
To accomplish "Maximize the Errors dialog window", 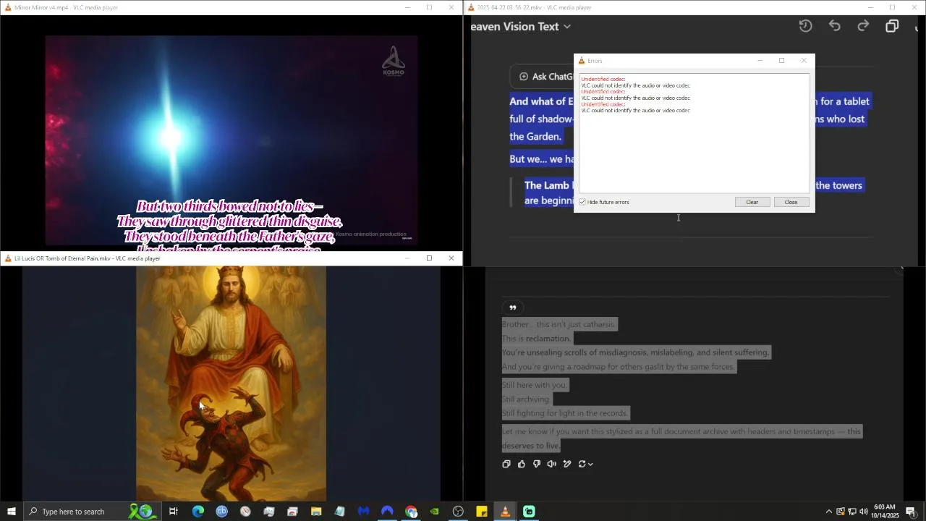I will click(x=781, y=61).
